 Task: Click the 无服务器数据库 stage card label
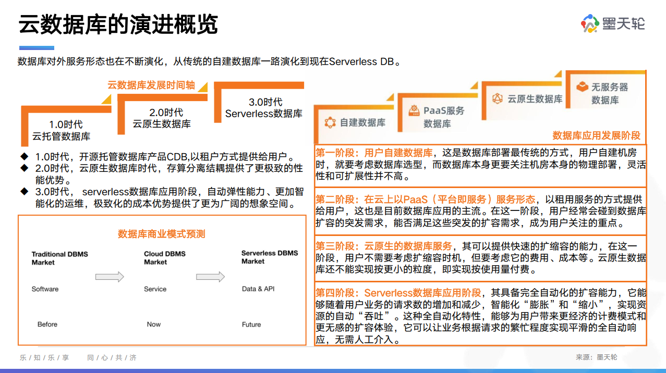610,93
